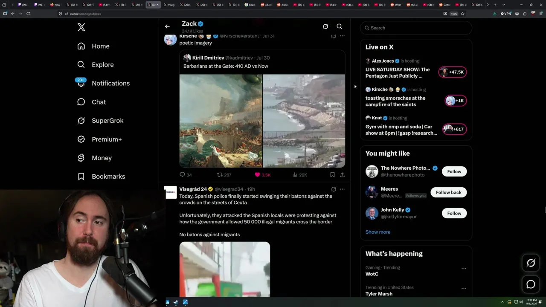
Task: Click the Grok icon on Visegrád 24 post
Action: pos(334,189)
